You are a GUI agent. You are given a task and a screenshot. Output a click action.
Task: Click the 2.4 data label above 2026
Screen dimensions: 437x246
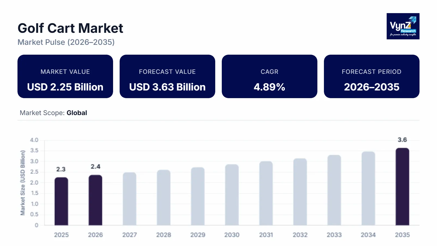[x=95, y=167]
